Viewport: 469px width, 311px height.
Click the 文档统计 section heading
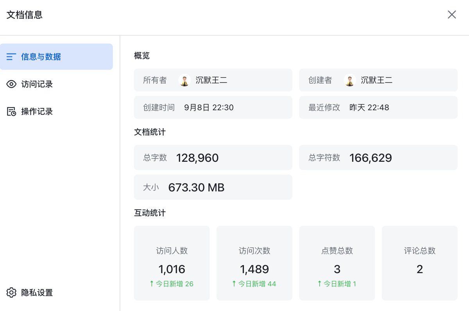(x=150, y=132)
